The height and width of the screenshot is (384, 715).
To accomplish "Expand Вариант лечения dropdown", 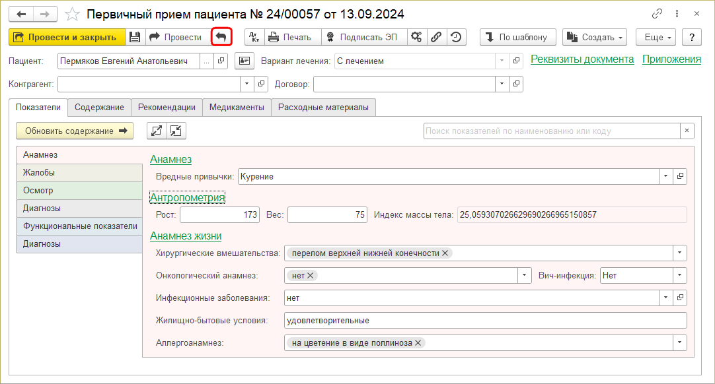I will click(502, 61).
